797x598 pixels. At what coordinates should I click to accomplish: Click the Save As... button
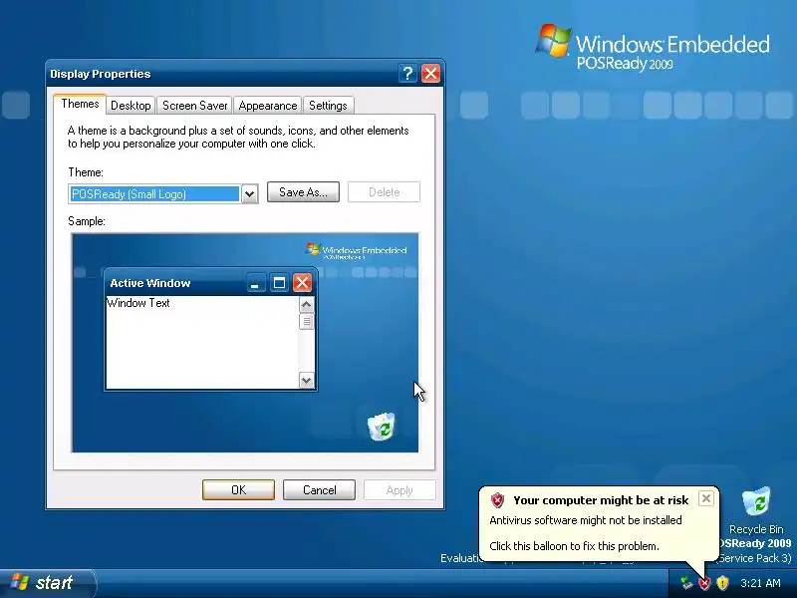click(x=303, y=192)
